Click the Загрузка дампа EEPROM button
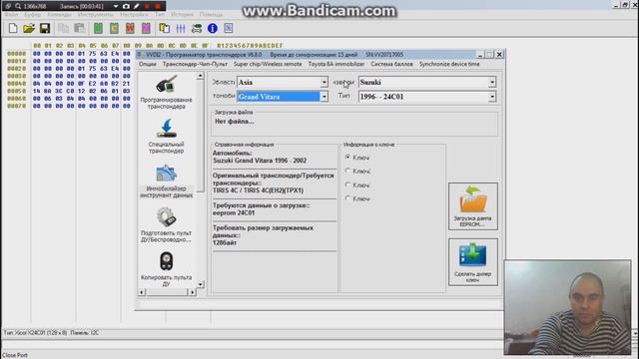This screenshot has width=639, height=359. [x=472, y=206]
